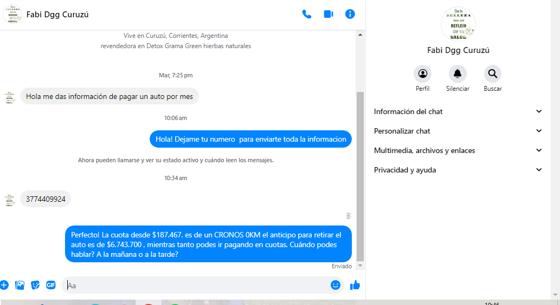Screen dimensions: 560x305
Task: View Fabi's profile via Perfil button
Action: (x=422, y=74)
